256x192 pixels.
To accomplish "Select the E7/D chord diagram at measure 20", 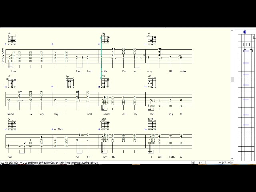I will tap(152, 124).
